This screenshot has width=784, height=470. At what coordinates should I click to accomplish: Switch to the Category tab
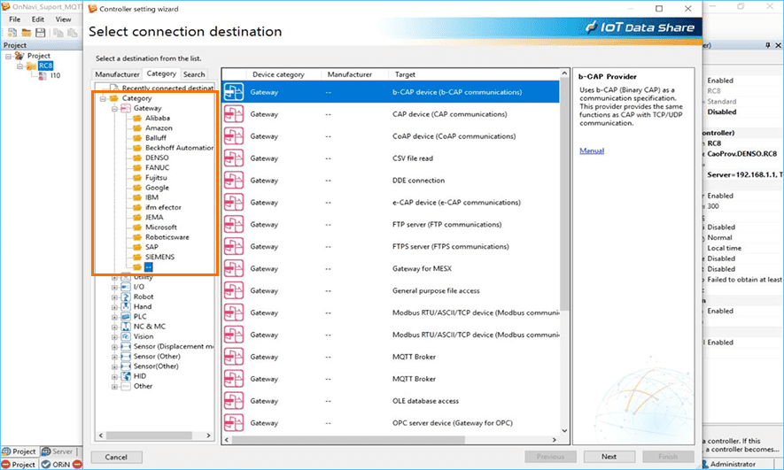161,73
